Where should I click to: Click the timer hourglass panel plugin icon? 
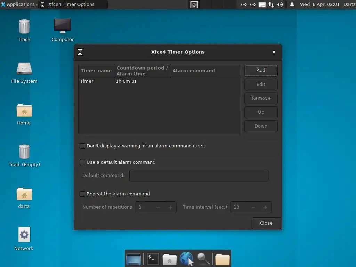194,5
